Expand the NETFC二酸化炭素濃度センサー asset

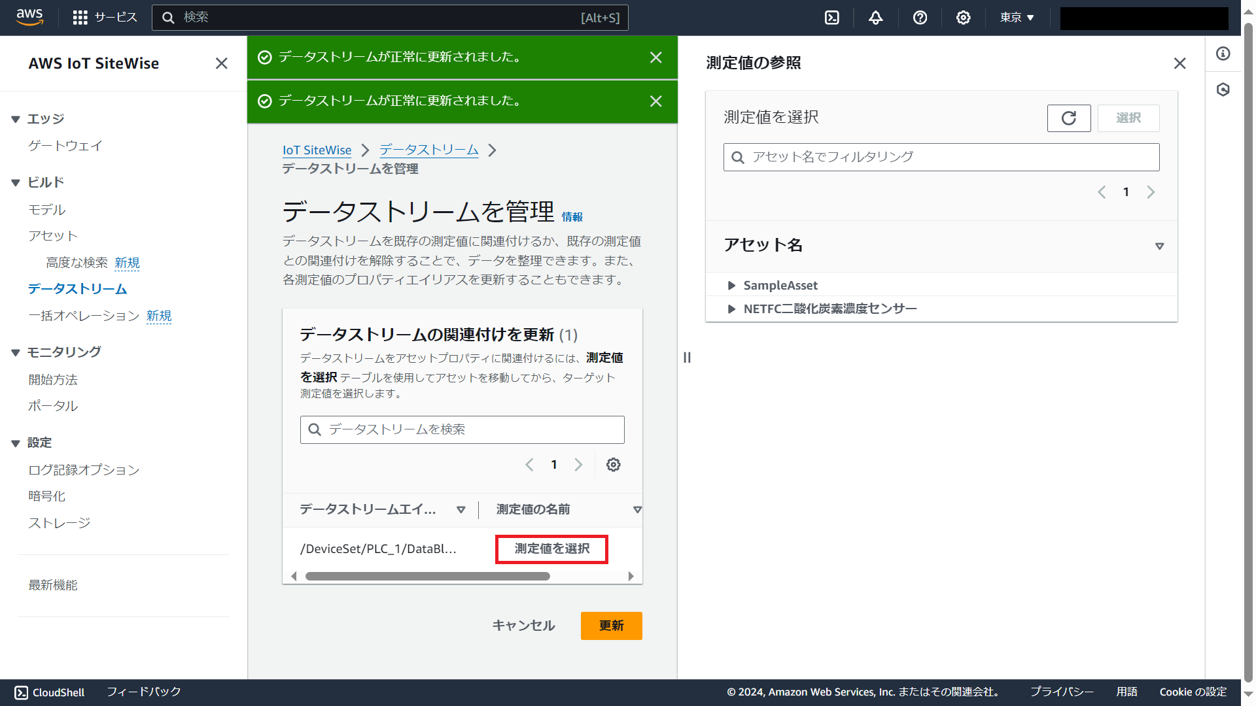731,309
